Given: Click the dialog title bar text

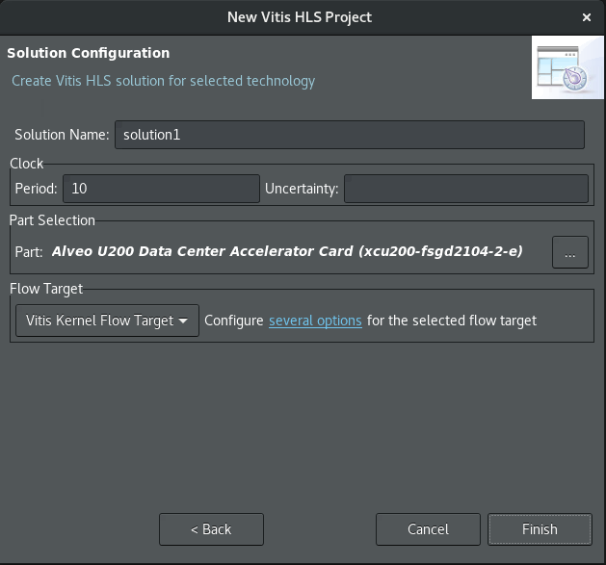Looking at the screenshot, I should coord(299,17).
